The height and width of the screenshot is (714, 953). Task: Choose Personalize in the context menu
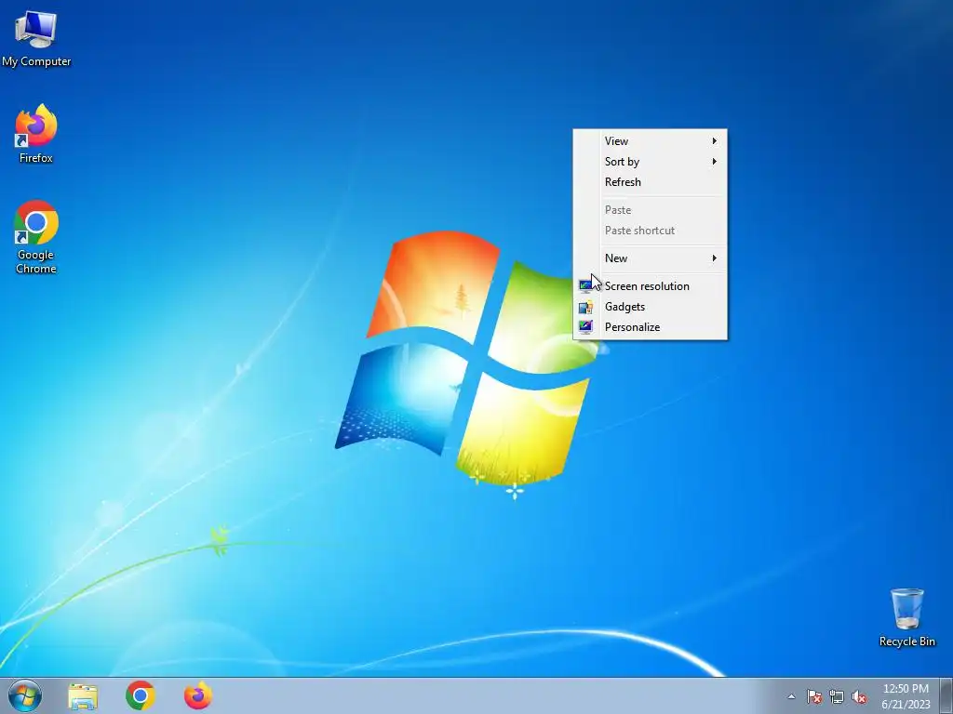(x=650, y=327)
